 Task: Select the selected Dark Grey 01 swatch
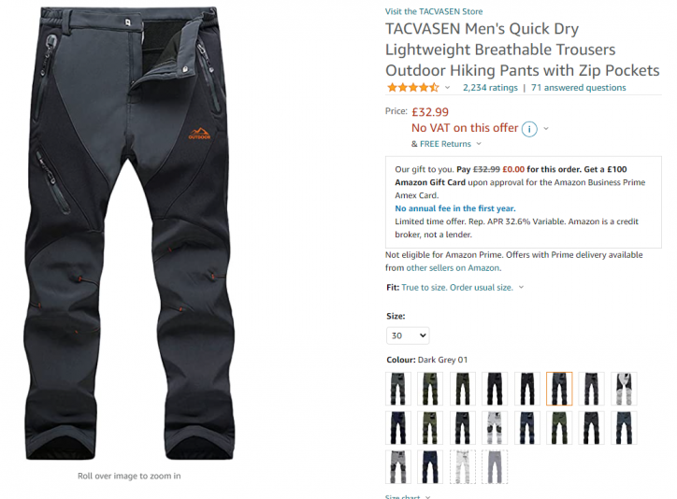tap(559, 389)
